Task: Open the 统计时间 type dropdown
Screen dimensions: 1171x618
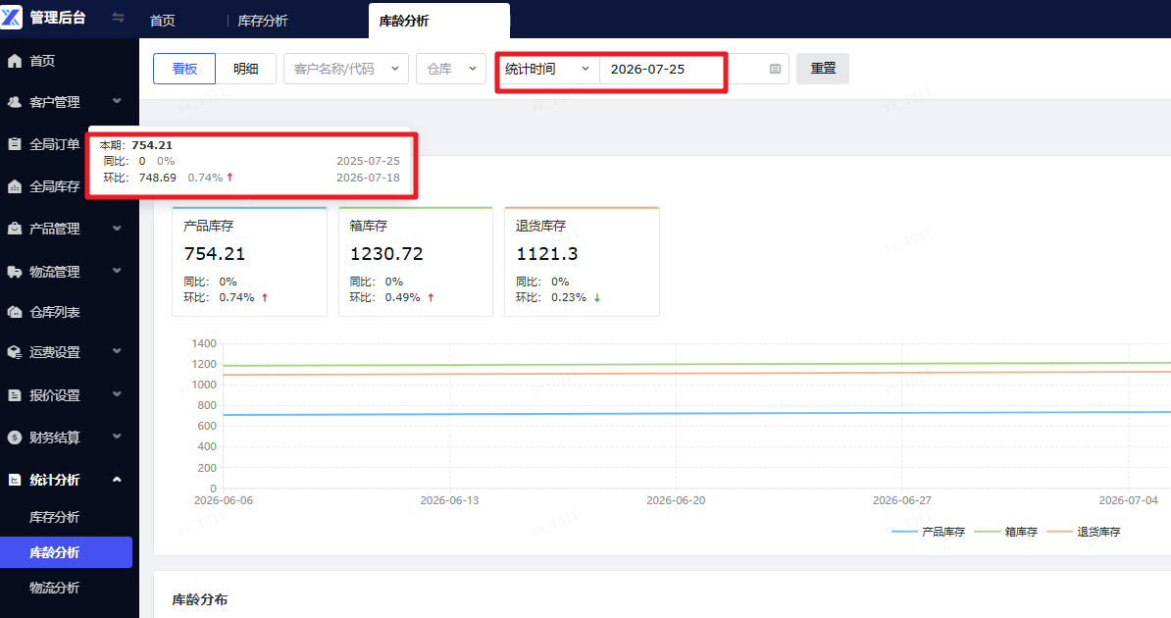Action: coord(547,69)
